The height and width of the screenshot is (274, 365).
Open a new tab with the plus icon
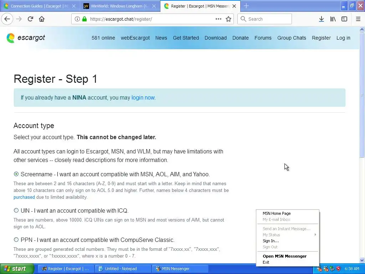point(246,6)
